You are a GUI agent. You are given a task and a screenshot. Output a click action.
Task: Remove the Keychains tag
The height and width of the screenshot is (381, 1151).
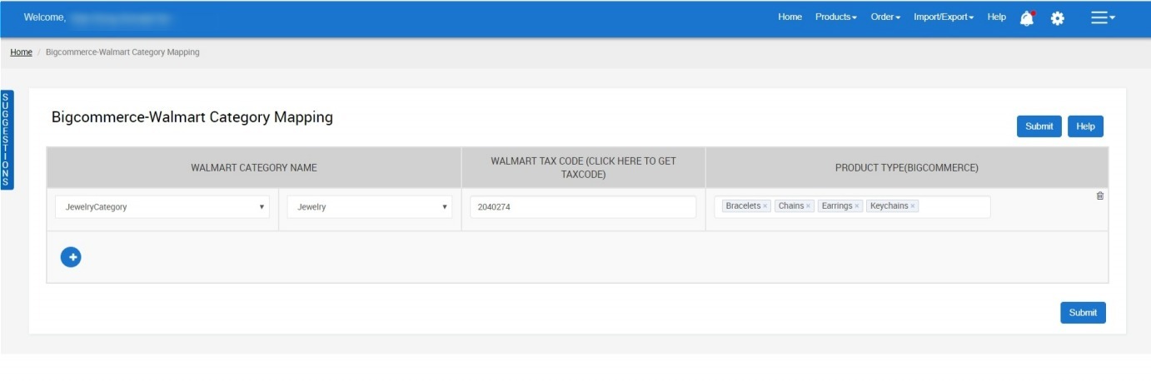click(913, 206)
